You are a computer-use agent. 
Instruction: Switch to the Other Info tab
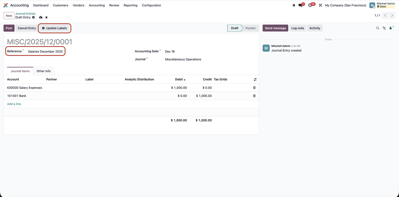[x=44, y=71]
